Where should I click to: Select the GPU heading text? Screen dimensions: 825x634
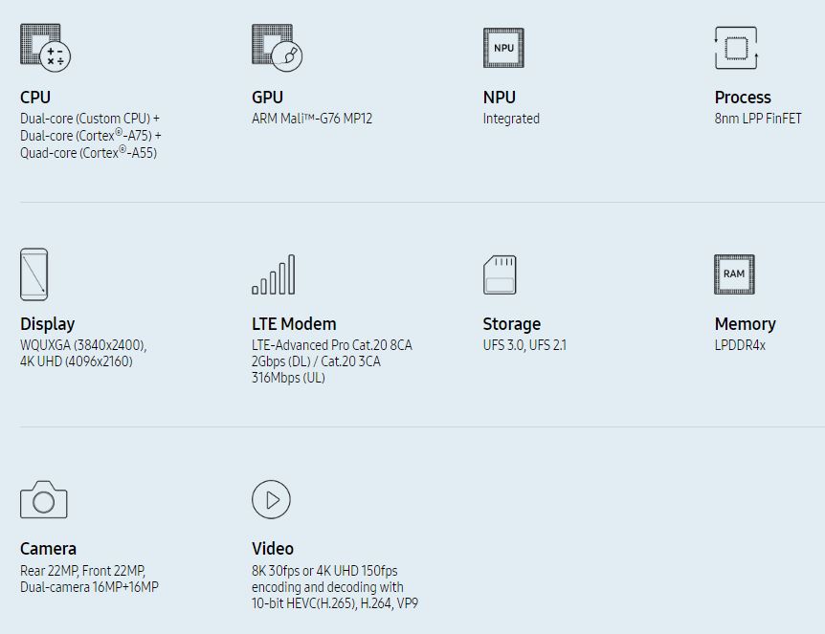[267, 98]
